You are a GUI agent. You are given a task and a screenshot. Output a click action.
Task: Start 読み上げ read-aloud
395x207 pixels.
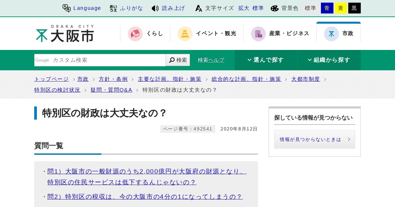click(173, 8)
